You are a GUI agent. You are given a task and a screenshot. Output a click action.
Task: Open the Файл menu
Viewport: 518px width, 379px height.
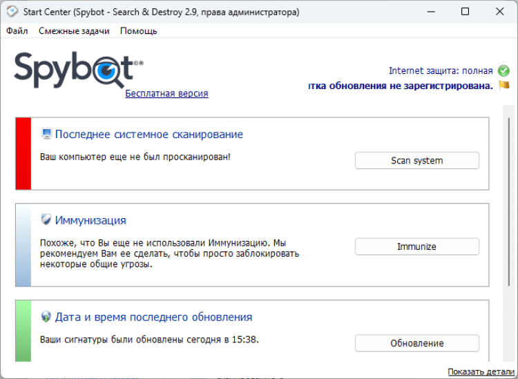pyautogui.click(x=17, y=31)
